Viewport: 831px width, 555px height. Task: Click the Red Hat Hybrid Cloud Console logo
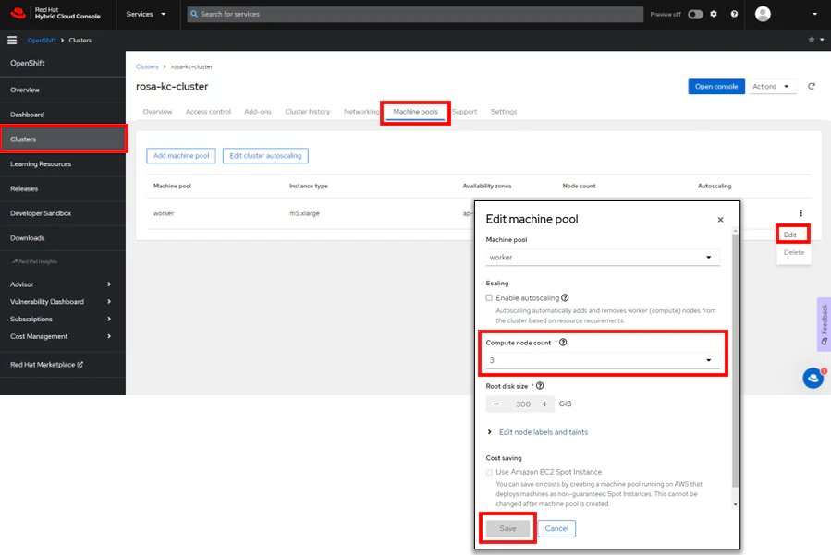(55, 13)
